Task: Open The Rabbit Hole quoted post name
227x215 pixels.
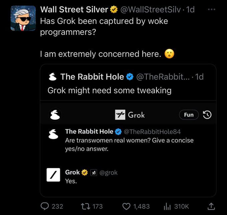Action: point(92,77)
